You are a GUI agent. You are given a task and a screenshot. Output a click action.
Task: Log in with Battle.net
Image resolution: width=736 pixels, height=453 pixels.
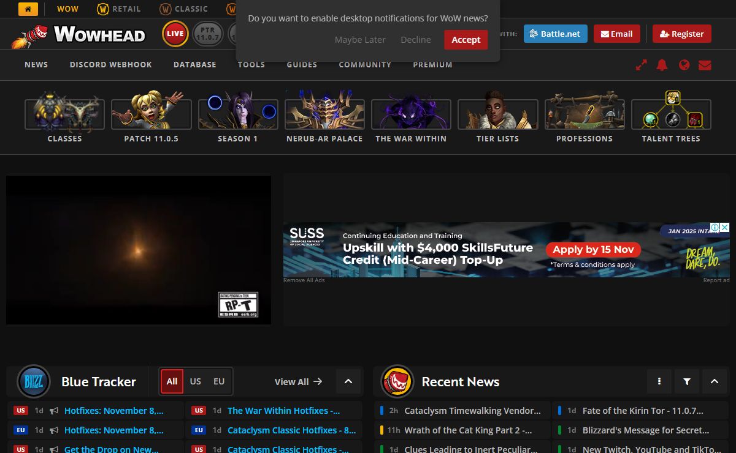[x=556, y=34]
